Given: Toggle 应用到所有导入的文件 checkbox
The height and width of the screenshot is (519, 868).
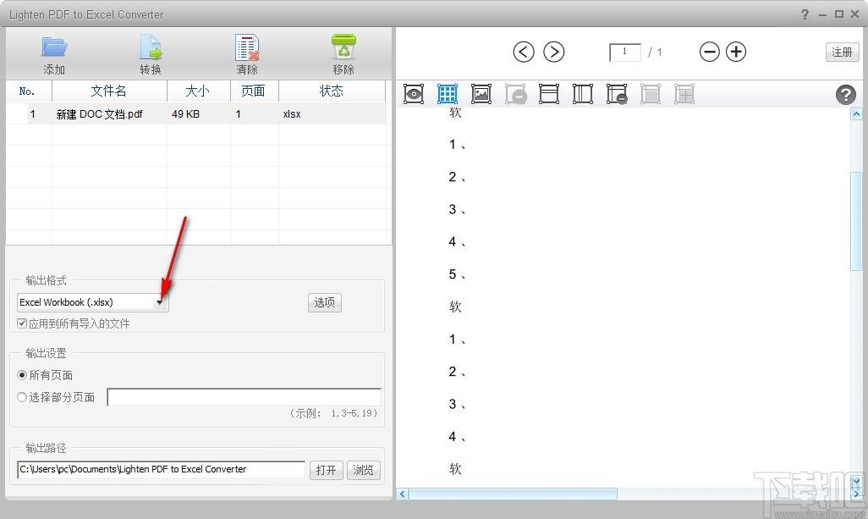Looking at the screenshot, I should (22, 323).
